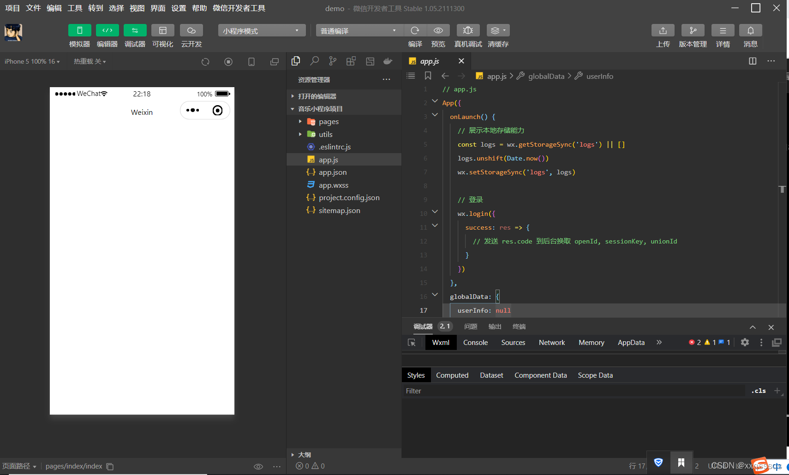
Task: Open the clear cache layers dropdown
Action: [x=498, y=30]
